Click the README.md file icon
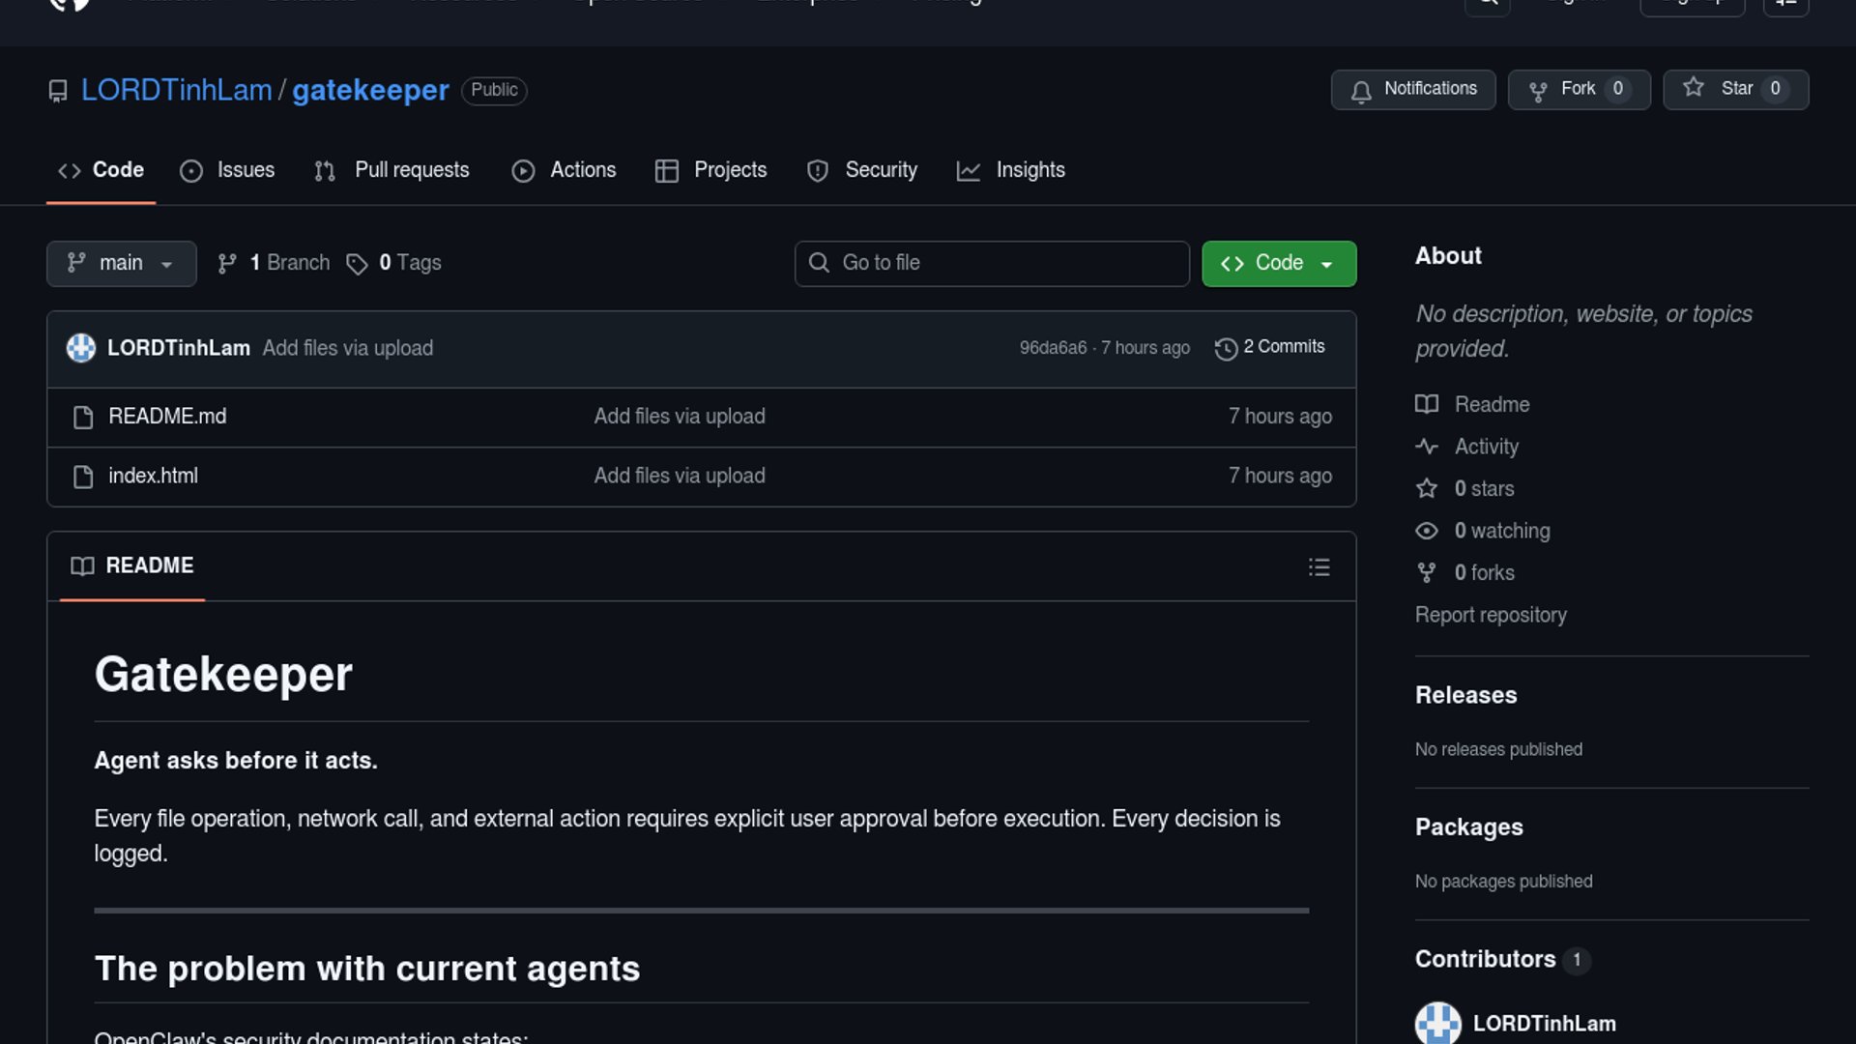The width and height of the screenshot is (1856, 1044). (x=83, y=418)
